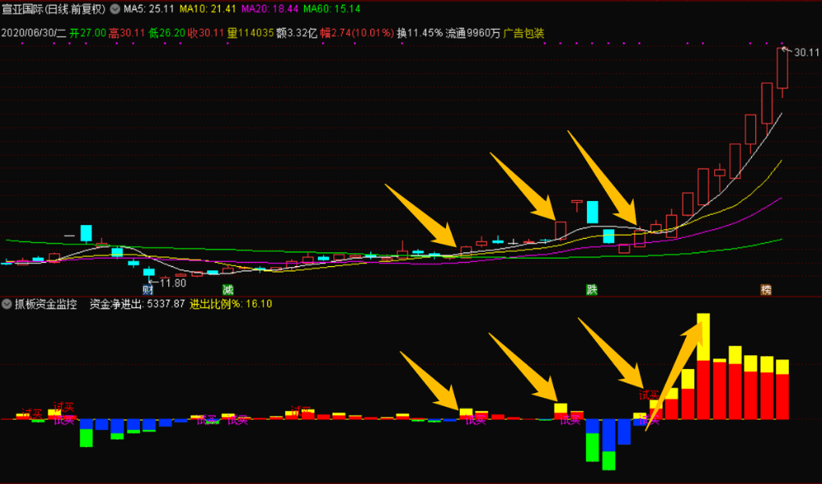
Task: Click the high price 高30.11
Action: (x=127, y=34)
